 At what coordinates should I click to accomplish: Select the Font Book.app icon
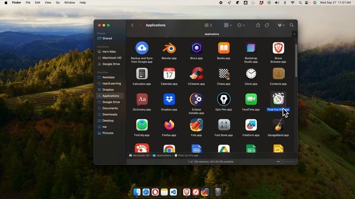(x=224, y=125)
